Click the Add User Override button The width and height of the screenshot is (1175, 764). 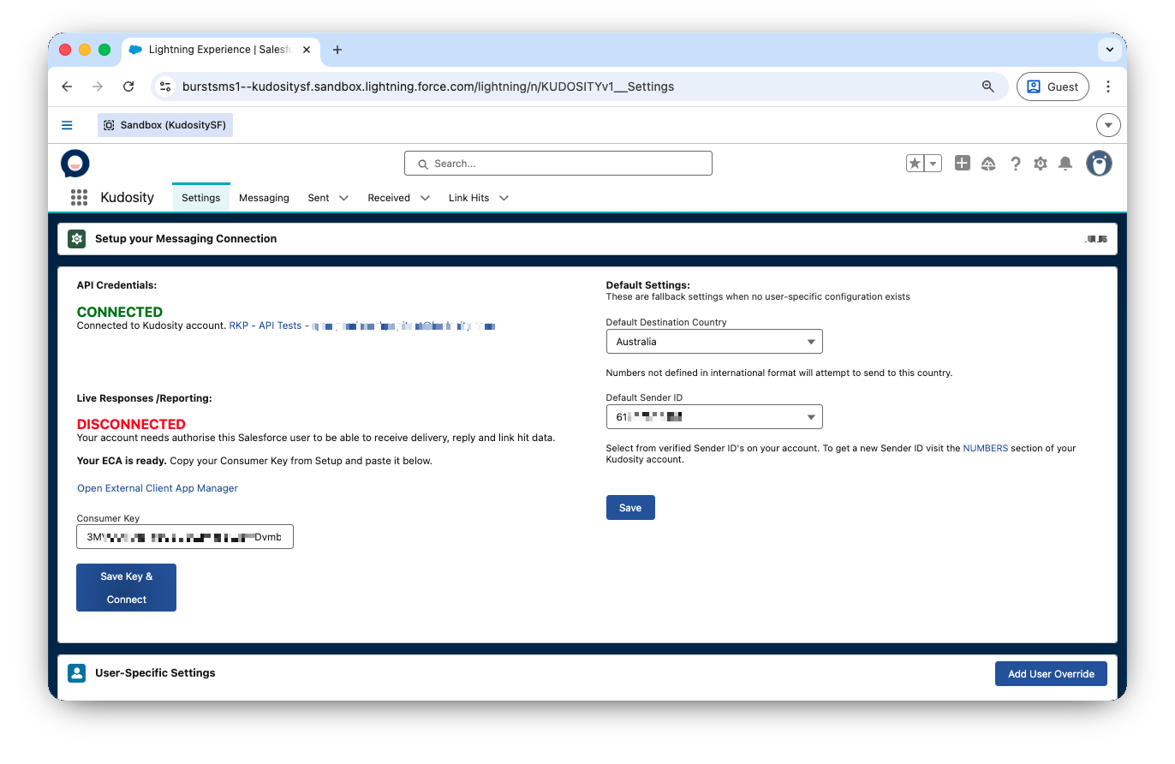click(x=1051, y=674)
